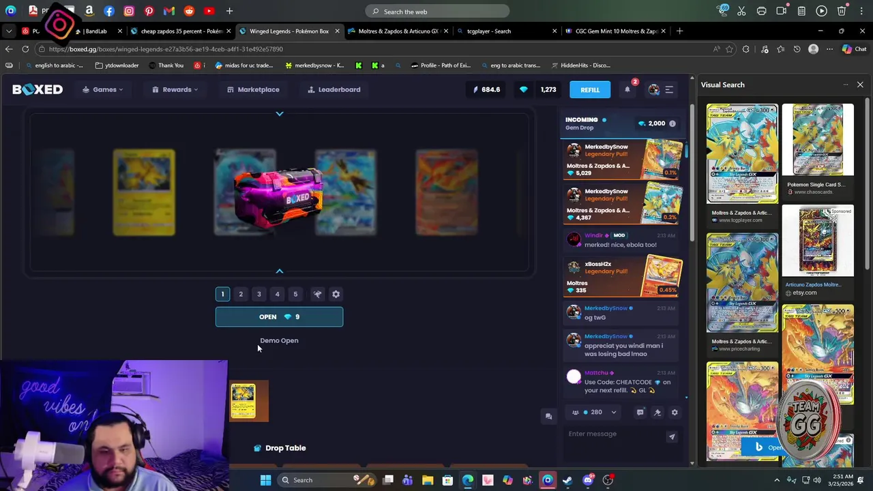Open the Rewards dropdown menu
The height and width of the screenshot is (491, 873).
[175, 89]
